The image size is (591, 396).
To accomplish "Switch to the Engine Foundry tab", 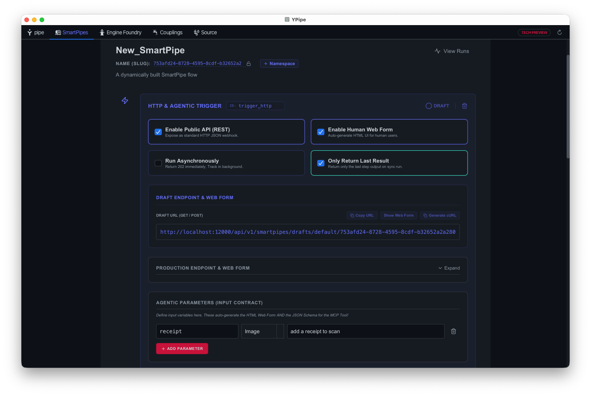I will (x=121, y=32).
